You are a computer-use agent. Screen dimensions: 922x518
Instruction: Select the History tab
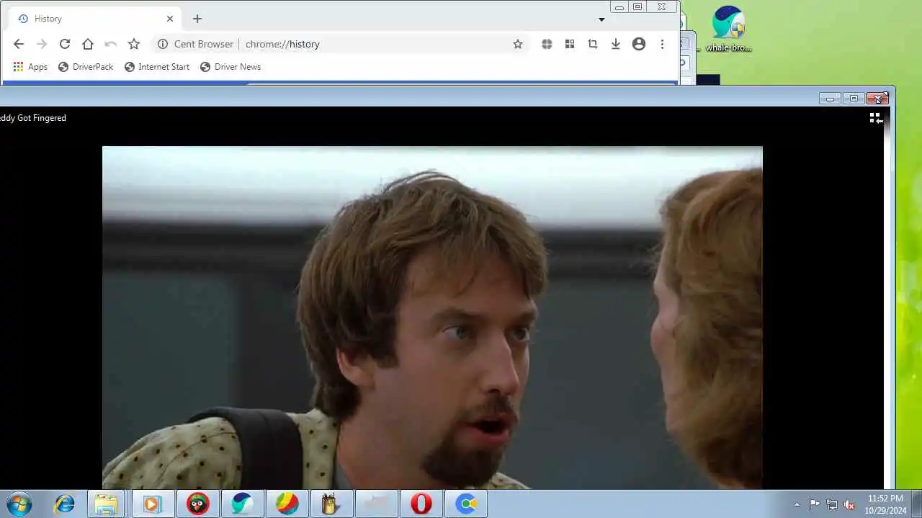click(x=96, y=19)
